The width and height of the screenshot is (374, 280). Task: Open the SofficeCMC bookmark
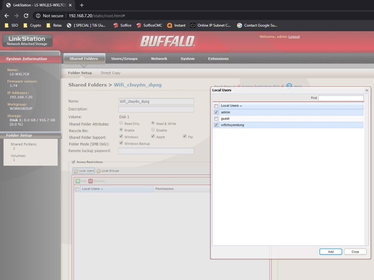(149, 25)
